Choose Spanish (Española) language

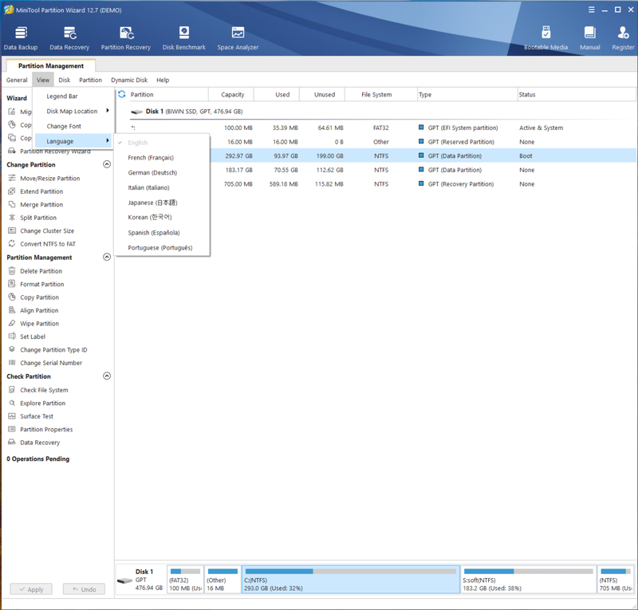click(x=162, y=233)
